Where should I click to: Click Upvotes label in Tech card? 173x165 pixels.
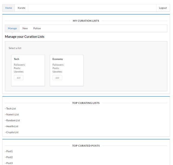click(19, 72)
